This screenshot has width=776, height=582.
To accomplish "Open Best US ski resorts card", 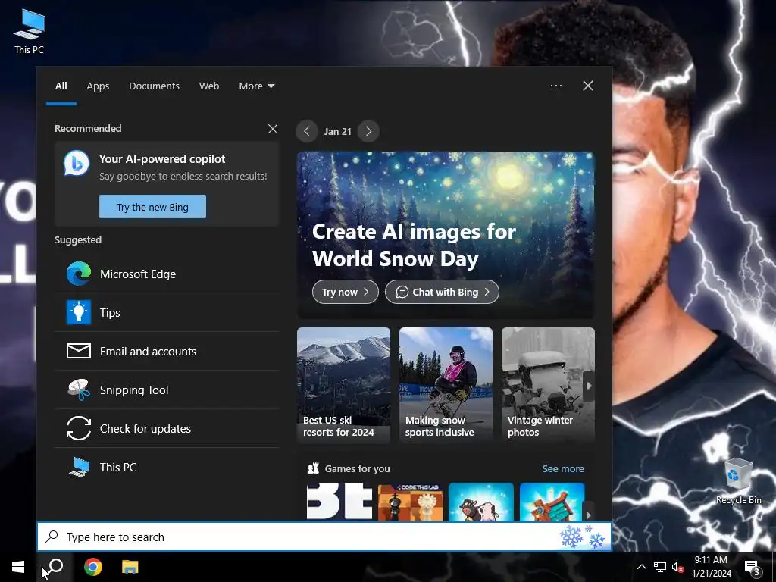I will coord(343,384).
